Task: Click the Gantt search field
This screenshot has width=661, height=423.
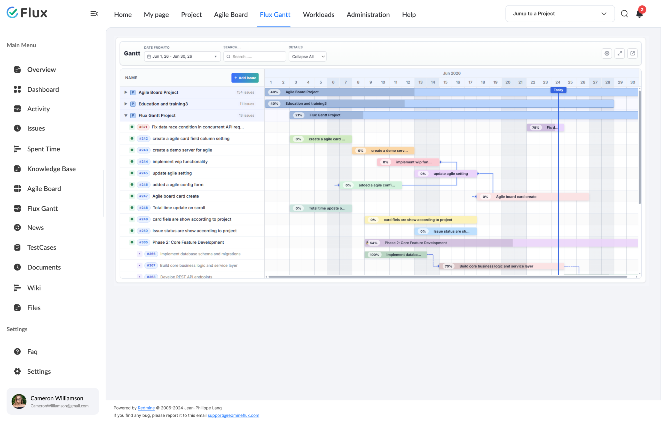Action: (x=255, y=56)
